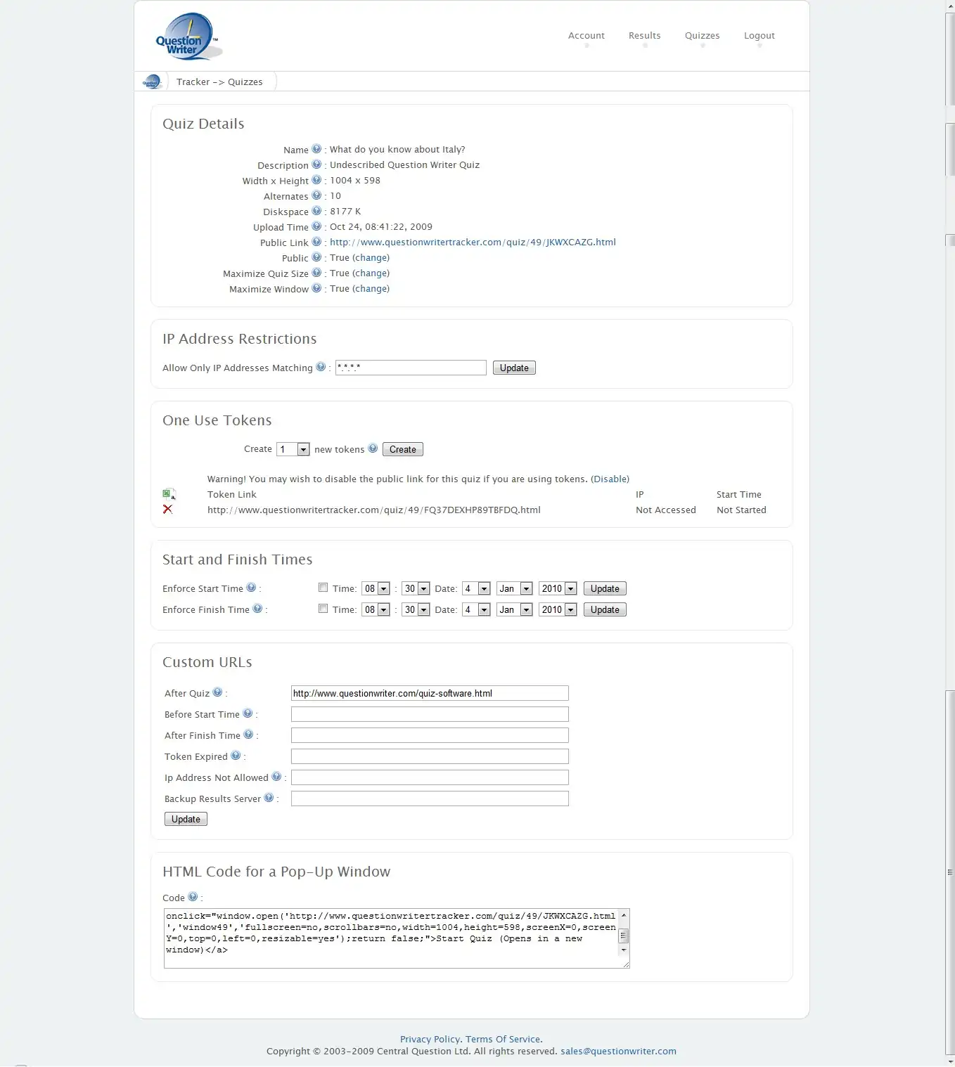The image size is (955, 1067).
Task: Click help icon beside Enforce Start Time
Action: (x=251, y=588)
